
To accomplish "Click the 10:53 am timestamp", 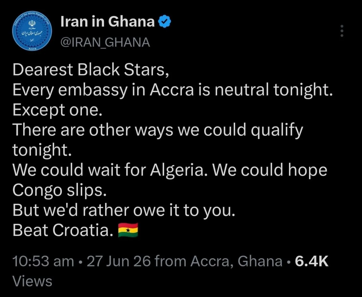I will 43,261.
